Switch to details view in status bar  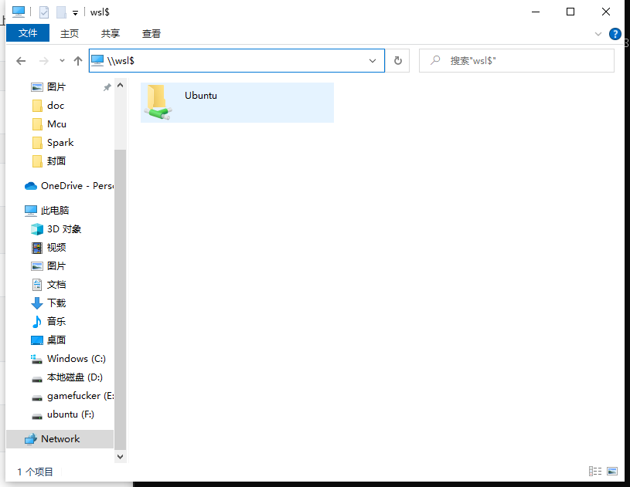pos(595,471)
